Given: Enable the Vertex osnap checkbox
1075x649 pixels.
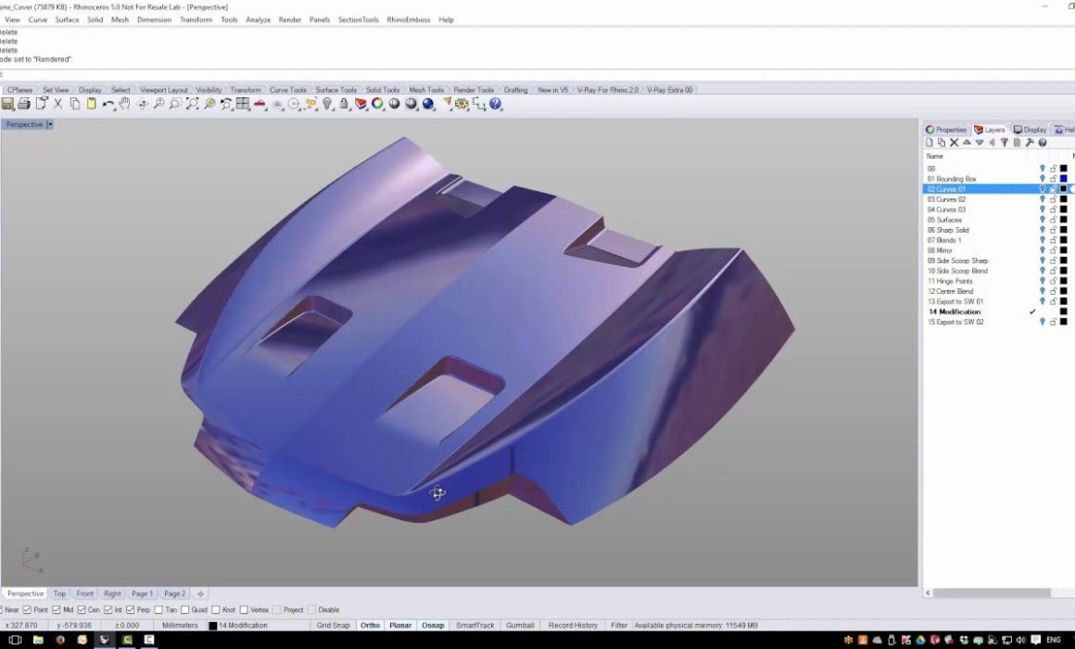Looking at the screenshot, I should click(244, 609).
